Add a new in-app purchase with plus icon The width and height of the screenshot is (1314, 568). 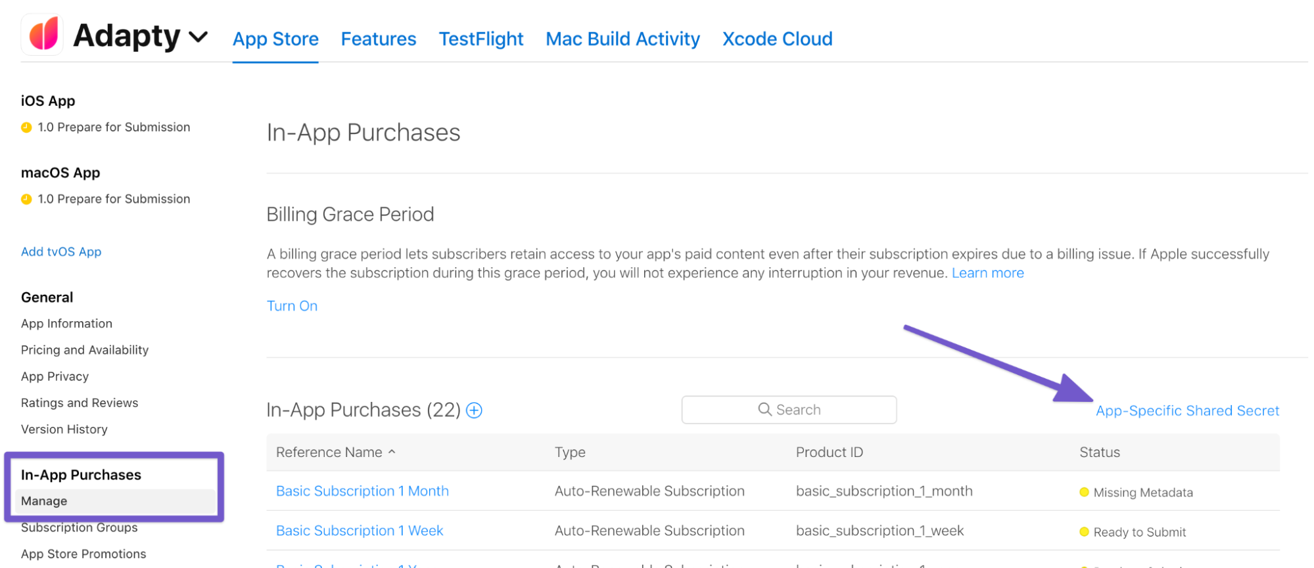474,410
